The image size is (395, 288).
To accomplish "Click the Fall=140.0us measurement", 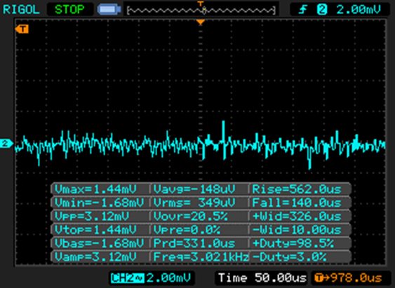I will coord(297,203).
